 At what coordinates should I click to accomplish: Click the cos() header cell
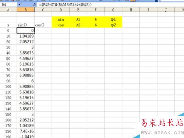pyautogui.click(x=43, y=25)
